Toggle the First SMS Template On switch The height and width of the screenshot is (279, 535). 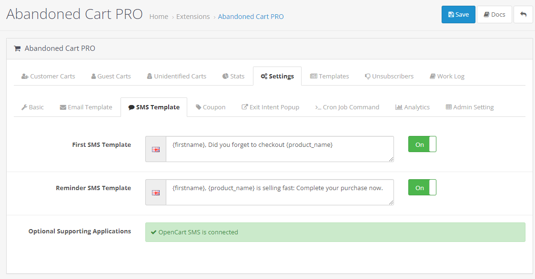pyautogui.click(x=422, y=144)
